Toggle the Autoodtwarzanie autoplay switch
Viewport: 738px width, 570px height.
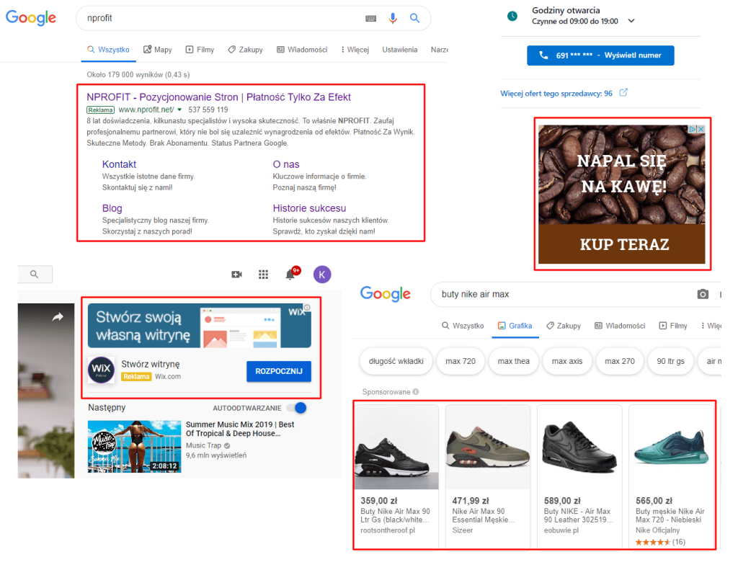point(296,408)
